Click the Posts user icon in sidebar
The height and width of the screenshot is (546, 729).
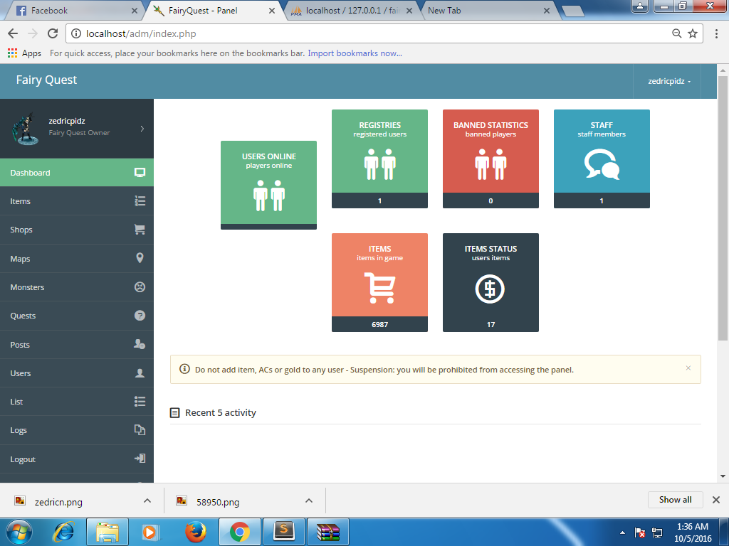[140, 344]
